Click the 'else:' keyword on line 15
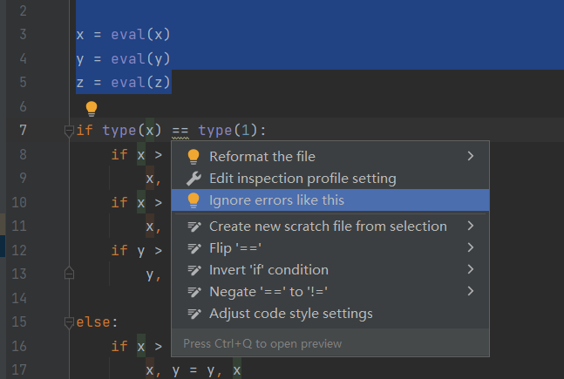Image resolution: width=564 pixels, height=379 pixels. 97,322
